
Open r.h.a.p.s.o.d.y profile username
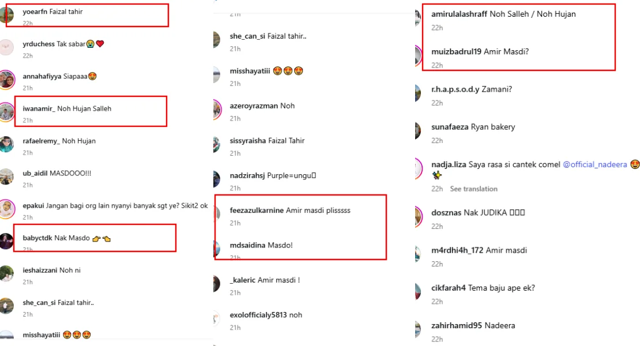pos(455,89)
